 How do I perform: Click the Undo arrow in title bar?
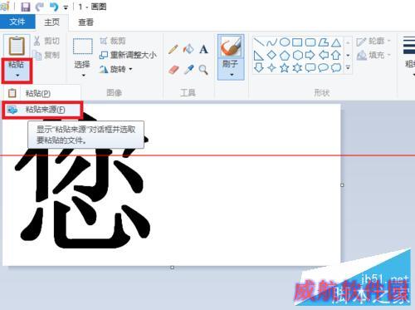(x=55, y=7)
